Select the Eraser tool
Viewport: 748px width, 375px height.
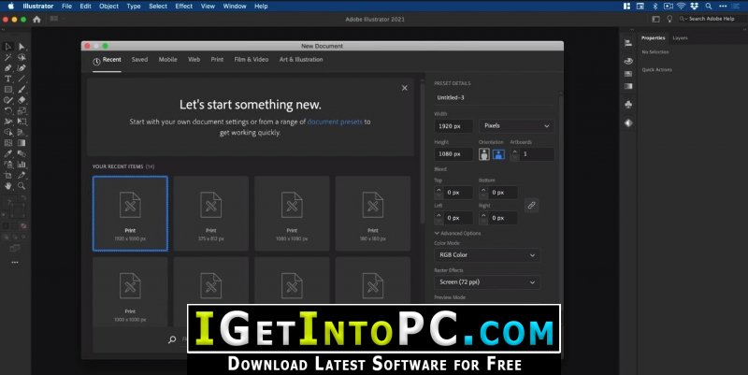coord(22,100)
